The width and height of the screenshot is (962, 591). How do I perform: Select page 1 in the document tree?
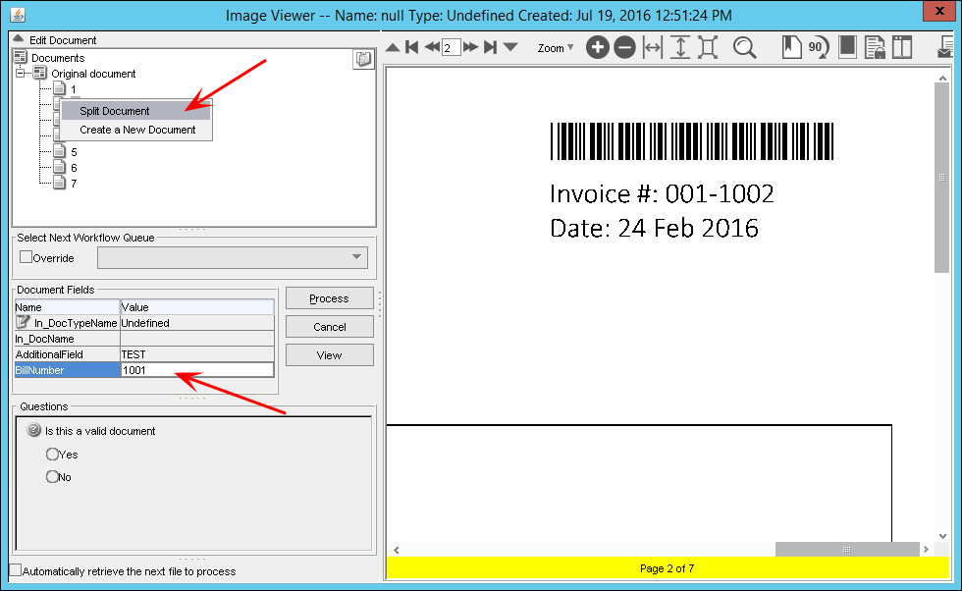[73, 89]
